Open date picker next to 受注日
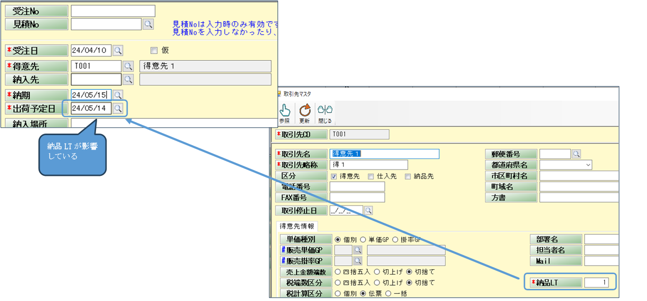Image resolution: width=647 pixels, height=301 pixels. pos(118,50)
